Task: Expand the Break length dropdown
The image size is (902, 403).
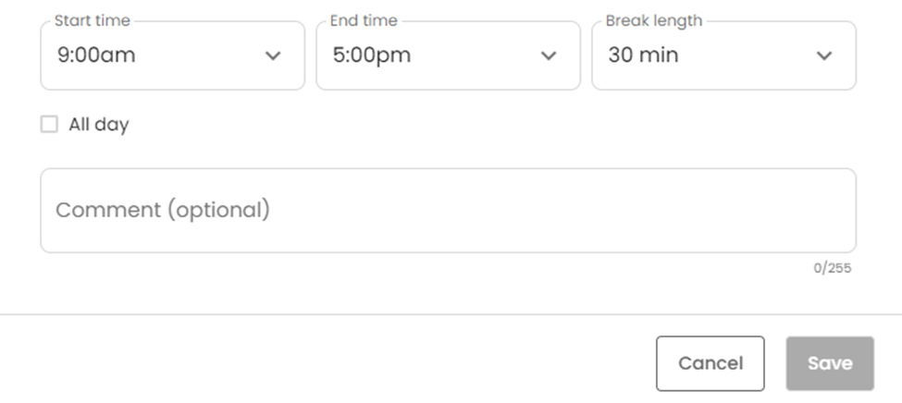Action: 723,55
